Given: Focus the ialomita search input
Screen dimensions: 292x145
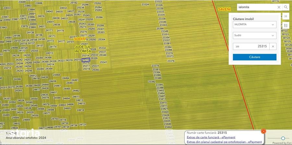Looking at the screenshot, I should 257,7.
